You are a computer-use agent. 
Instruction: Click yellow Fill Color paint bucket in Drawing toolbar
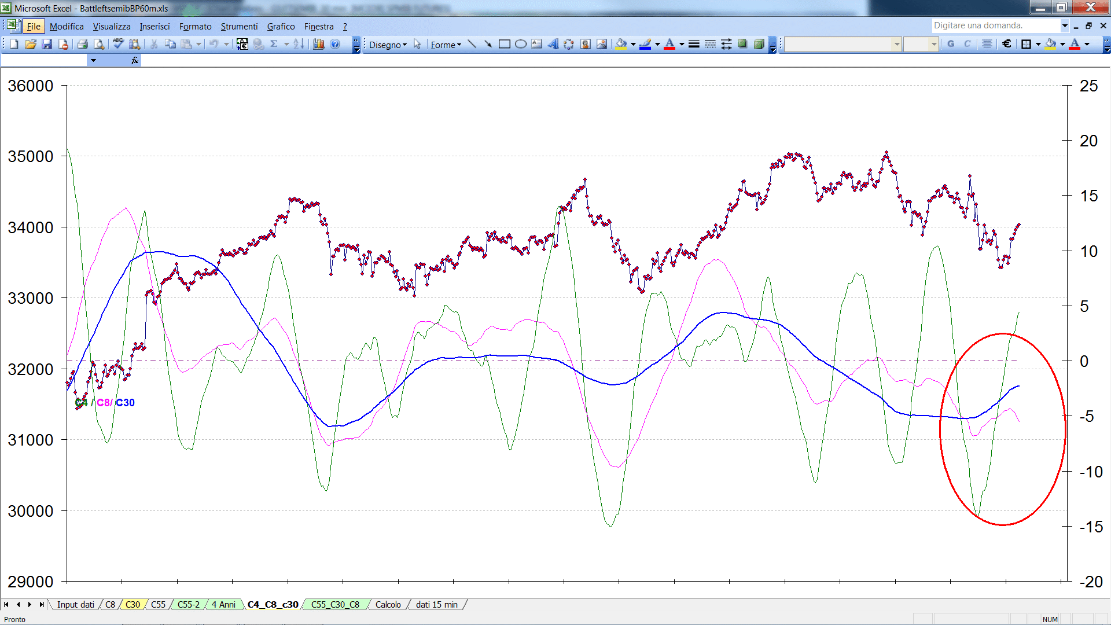point(621,44)
